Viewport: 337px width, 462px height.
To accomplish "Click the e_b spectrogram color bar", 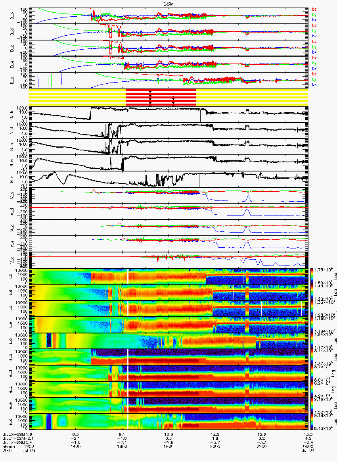I will [x=312, y=357].
